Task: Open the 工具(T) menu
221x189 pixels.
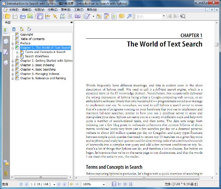Action: coord(79,10)
